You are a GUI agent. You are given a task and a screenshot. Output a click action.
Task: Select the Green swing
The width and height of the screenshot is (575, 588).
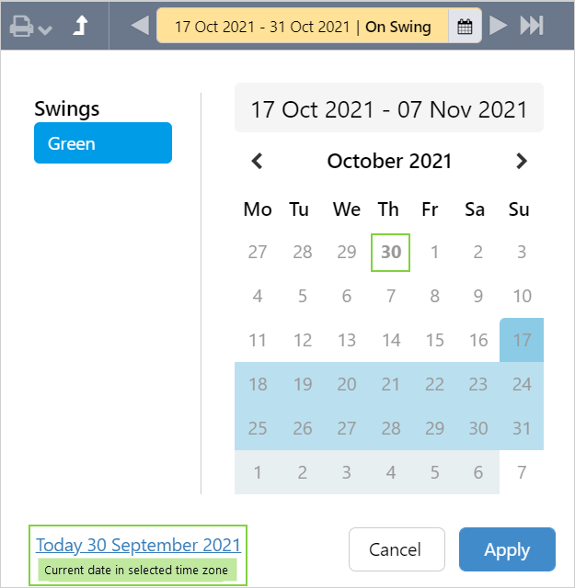(x=103, y=143)
